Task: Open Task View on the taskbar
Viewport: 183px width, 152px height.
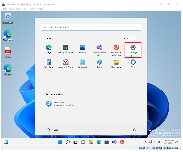Action: click(75, 142)
